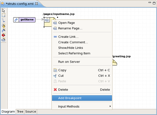Click the inputname.jsp page node icon
Image resolution: width=157 pixels, height=115 pixels.
[x=47, y=20]
